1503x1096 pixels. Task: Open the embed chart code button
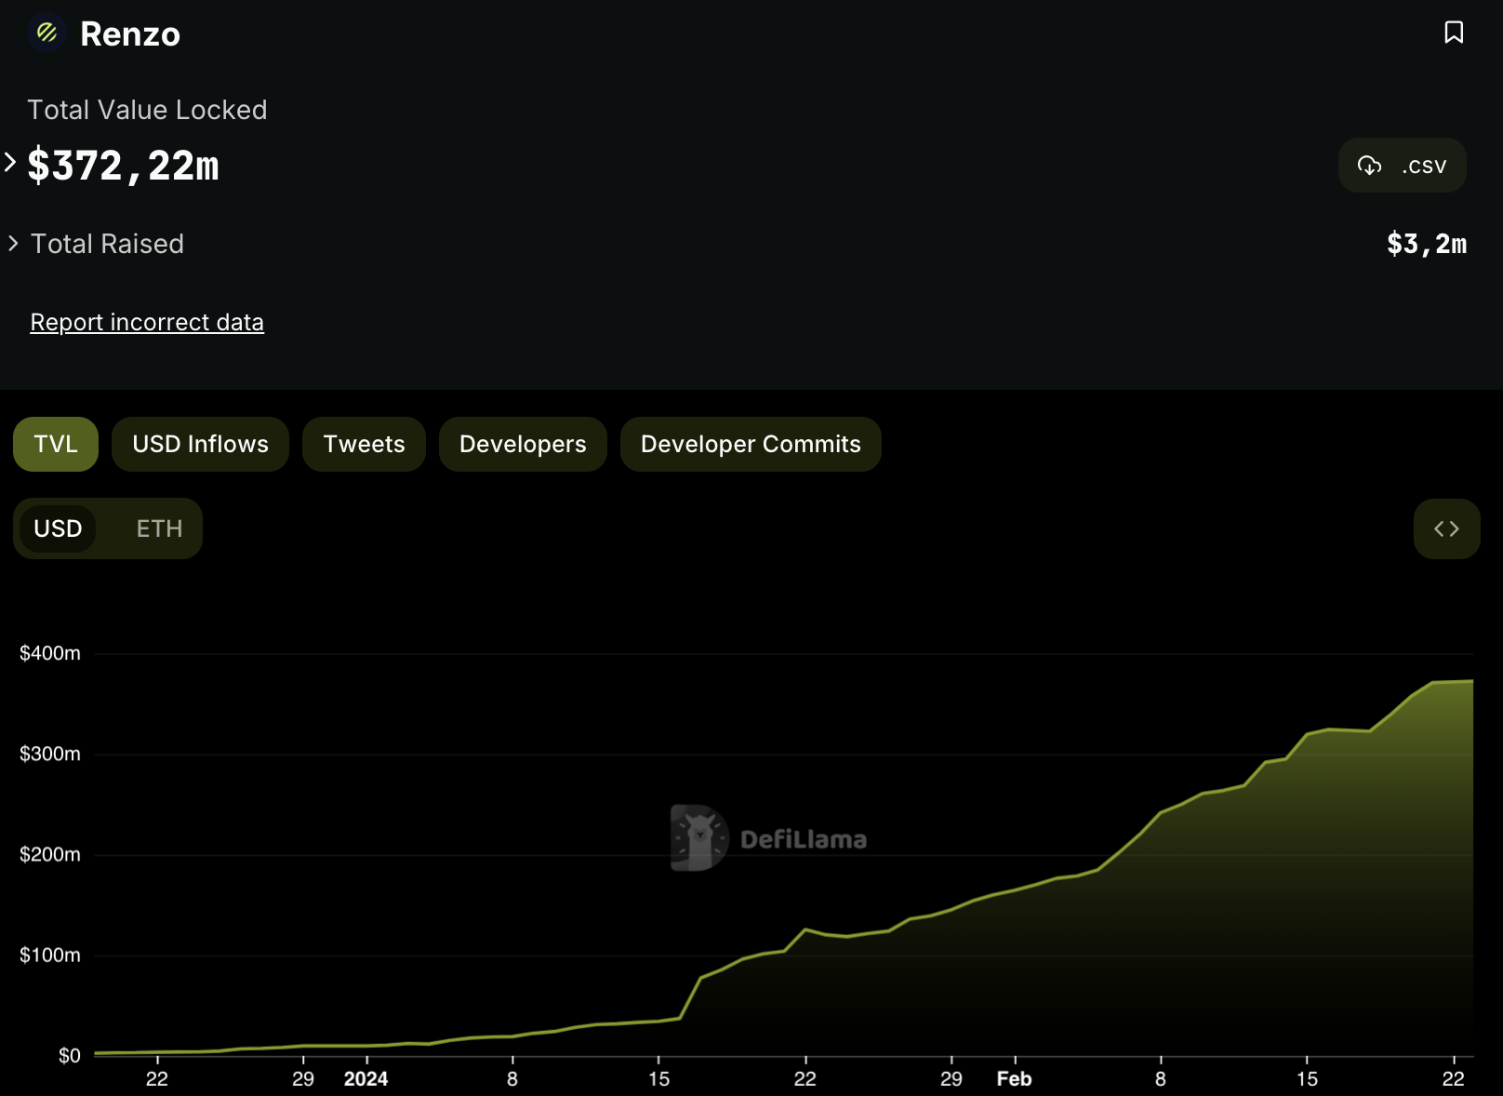click(x=1446, y=528)
